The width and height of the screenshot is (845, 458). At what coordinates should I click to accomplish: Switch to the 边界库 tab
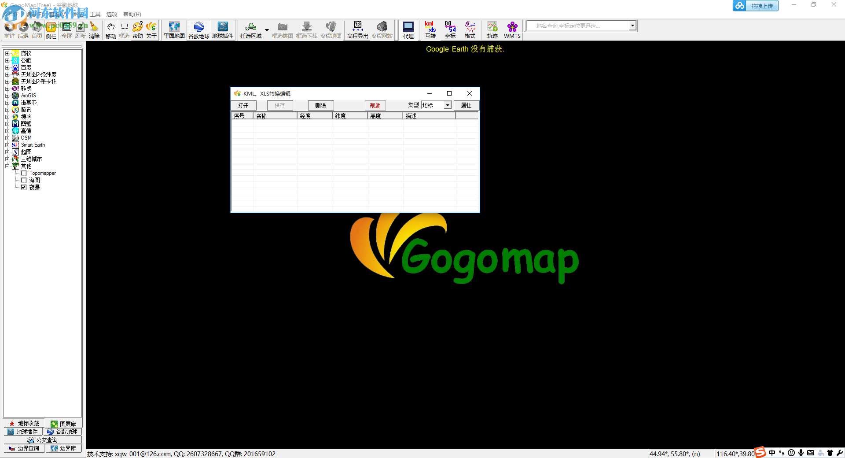pos(63,448)
